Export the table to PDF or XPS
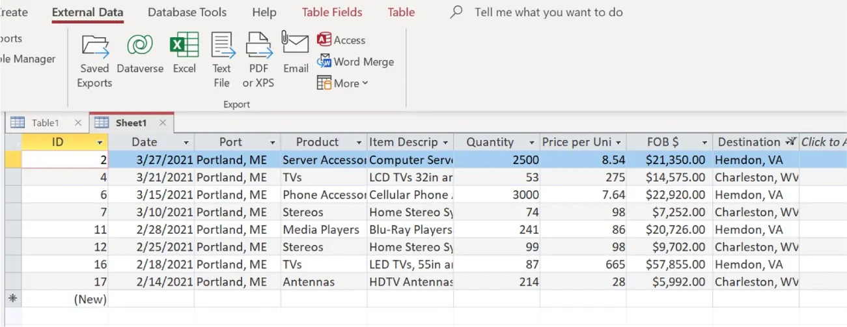This screenshot has width=847, height=327. coord(258,61)
